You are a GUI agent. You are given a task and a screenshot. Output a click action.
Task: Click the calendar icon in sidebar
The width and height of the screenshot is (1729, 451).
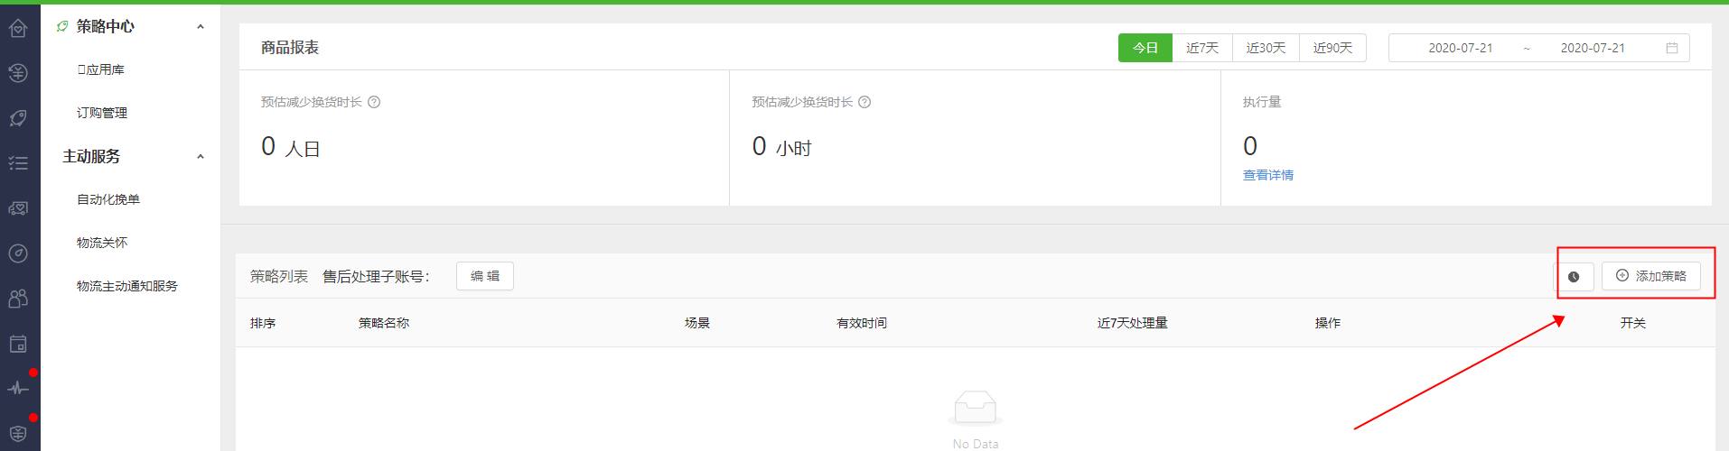[18, 344]
